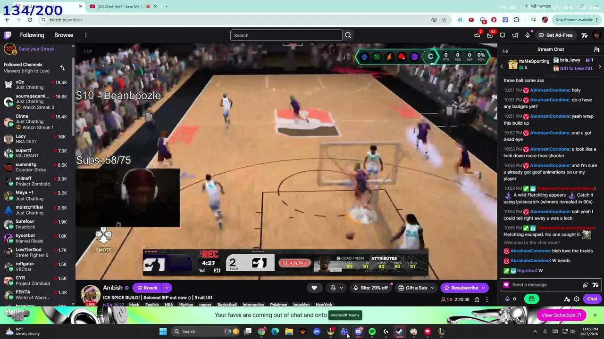The height and width of the screenshot is (339, 604).
Task: Click the Knock button
Action: [147, 288]
